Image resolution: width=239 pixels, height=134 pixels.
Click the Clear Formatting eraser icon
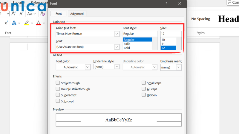pos(43,14)
